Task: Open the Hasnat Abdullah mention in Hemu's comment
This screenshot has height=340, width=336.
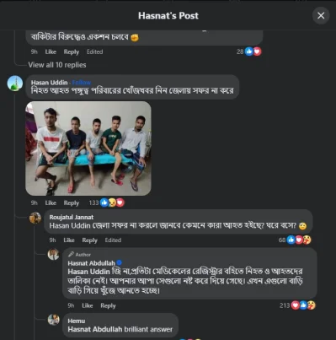Action: click(x=95, y=329)
